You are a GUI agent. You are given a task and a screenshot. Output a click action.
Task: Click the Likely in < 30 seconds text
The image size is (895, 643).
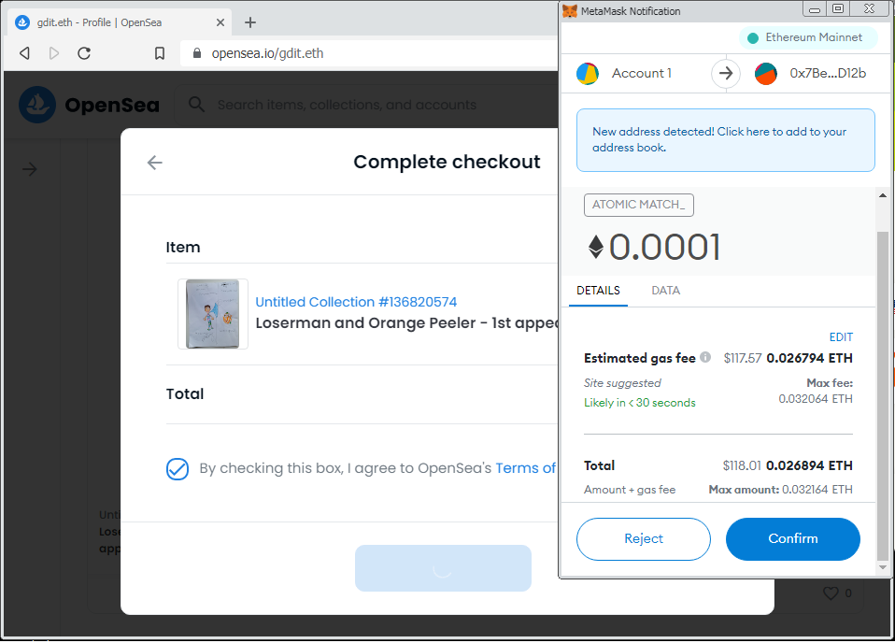point(639,403)
